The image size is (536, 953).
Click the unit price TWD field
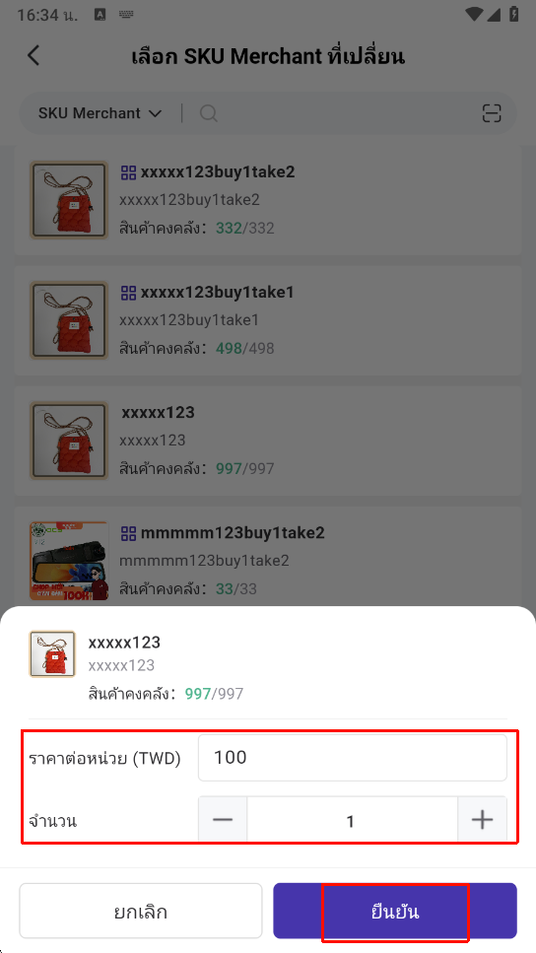[353, 758]
